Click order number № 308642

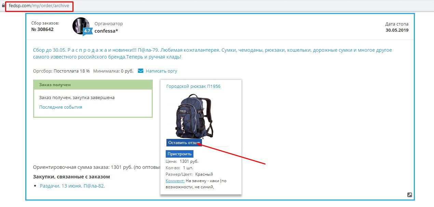pos(42,29)
